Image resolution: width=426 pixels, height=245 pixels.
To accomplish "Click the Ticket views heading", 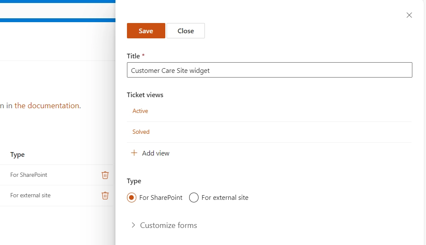I will tap(145, 95).
